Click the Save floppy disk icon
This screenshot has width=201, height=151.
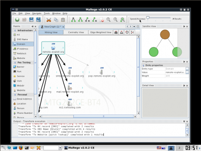(x=31, y=20)
